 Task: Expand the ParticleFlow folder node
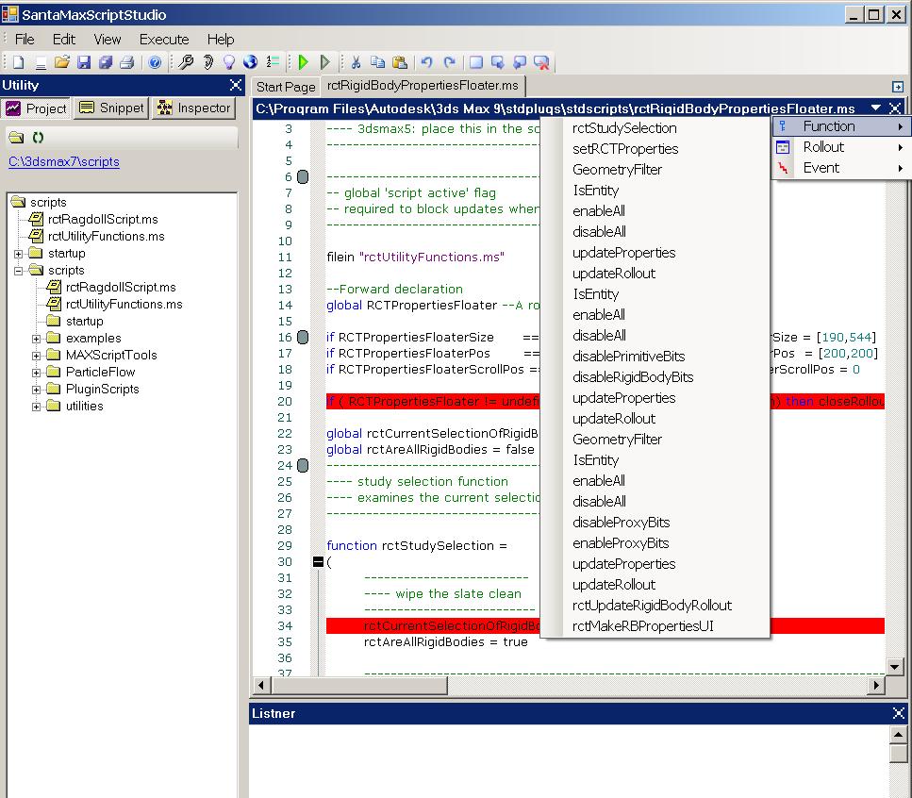(x=36, y=373)
